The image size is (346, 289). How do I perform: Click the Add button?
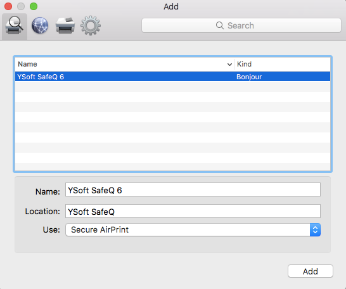[x=311, y=271]
